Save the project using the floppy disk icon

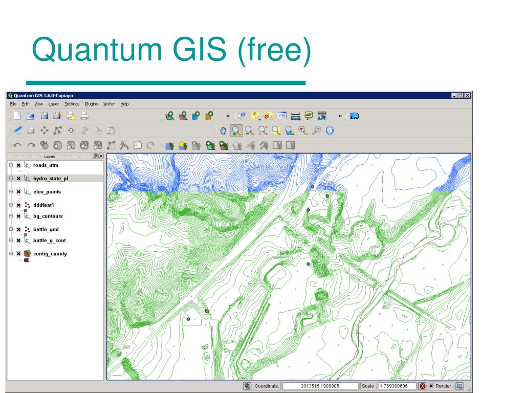point(44,116)
